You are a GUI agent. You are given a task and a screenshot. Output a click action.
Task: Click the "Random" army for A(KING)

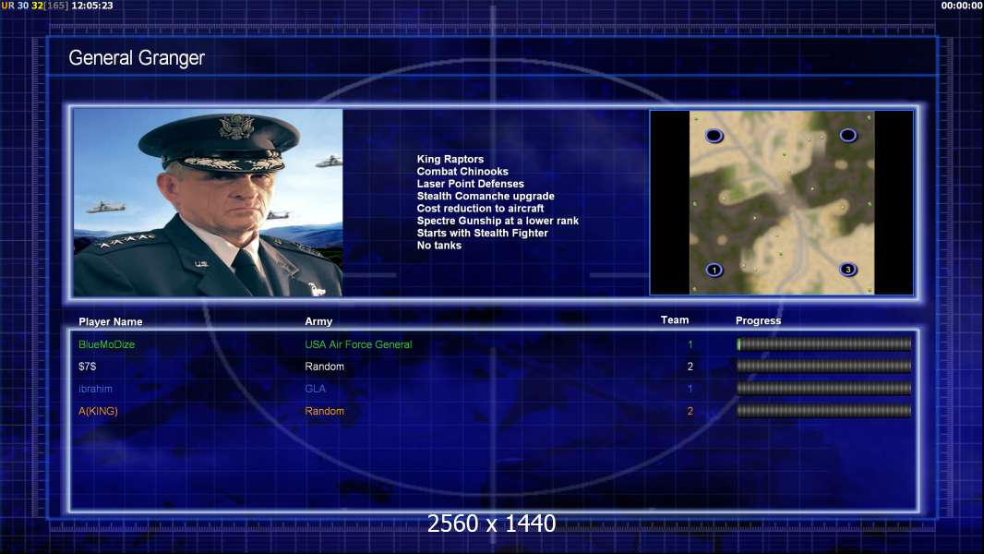[324, 411]
